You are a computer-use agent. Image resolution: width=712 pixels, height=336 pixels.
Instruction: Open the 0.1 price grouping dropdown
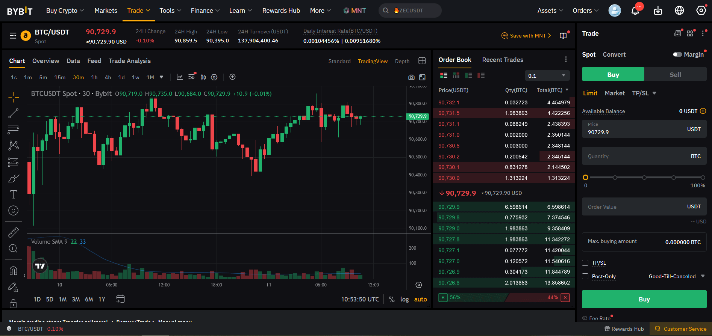pos(547,76)
